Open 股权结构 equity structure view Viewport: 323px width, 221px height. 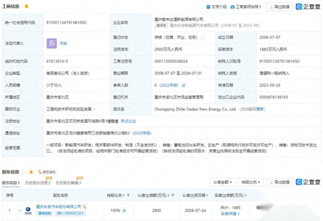[47, 172]
